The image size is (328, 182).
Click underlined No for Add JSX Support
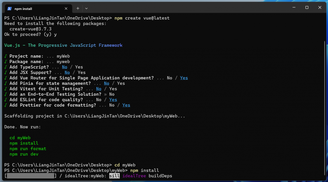67,72
